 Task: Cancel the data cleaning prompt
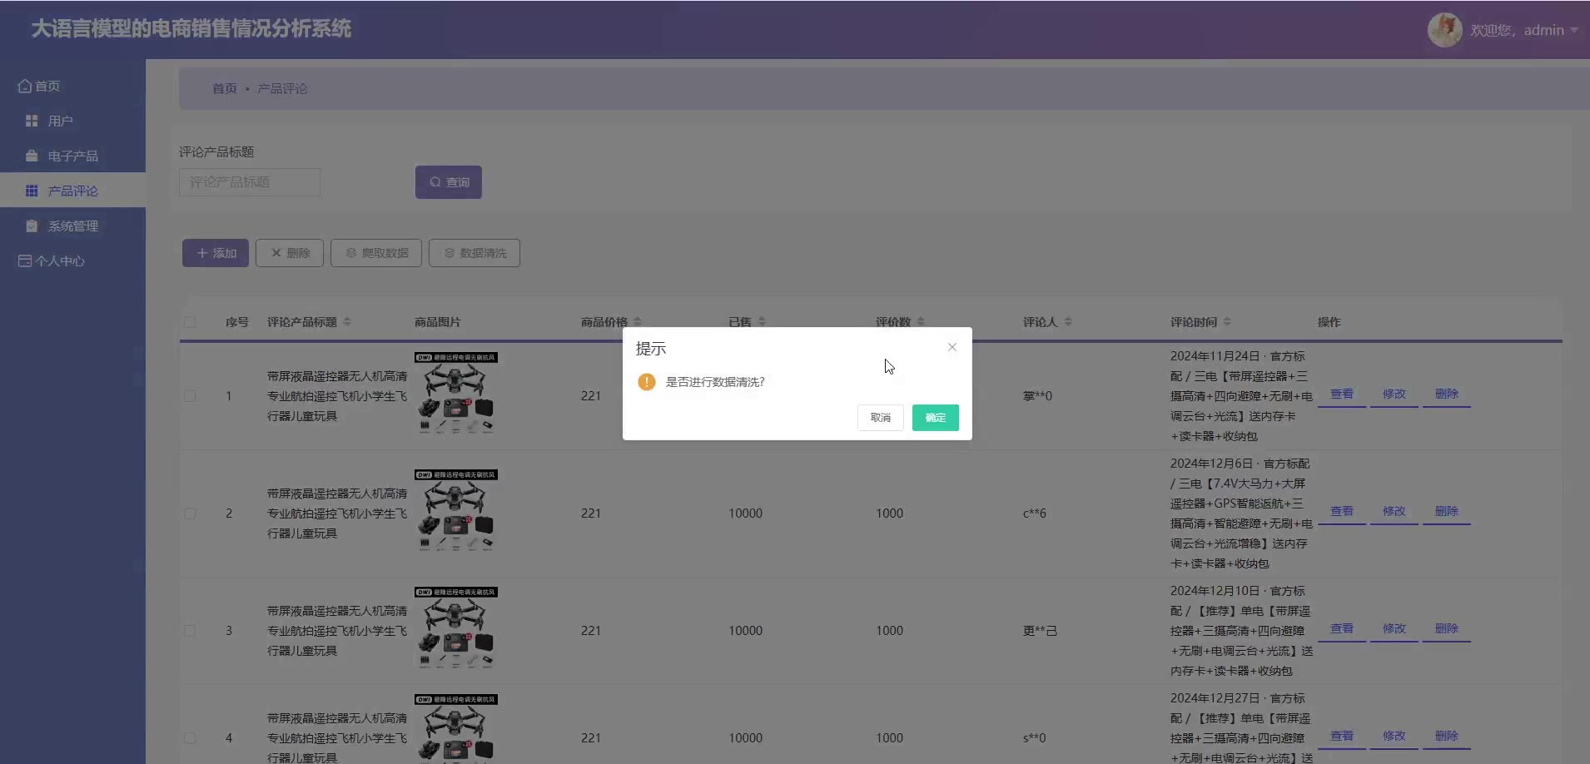point(881,418)
